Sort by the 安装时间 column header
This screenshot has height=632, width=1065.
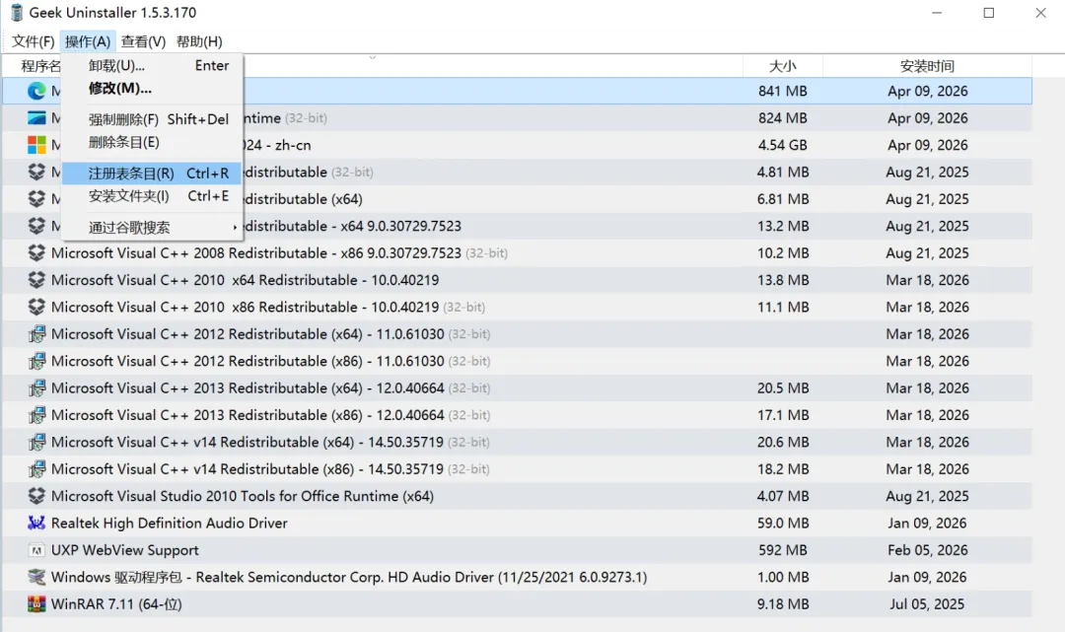tap(927, 66)
